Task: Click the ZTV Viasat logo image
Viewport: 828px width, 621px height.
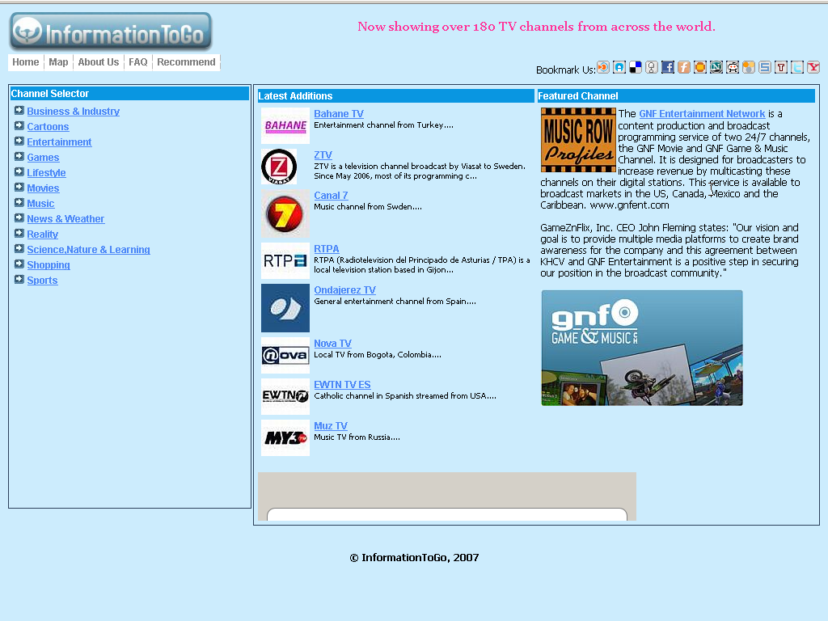Action: click(x=279, y=167)
